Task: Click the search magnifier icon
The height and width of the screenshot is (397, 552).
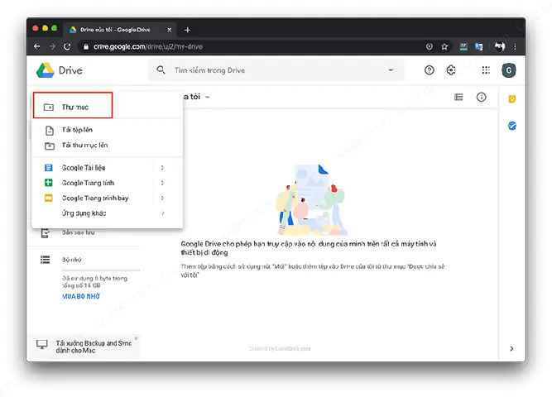Action: tap(161, 70)
